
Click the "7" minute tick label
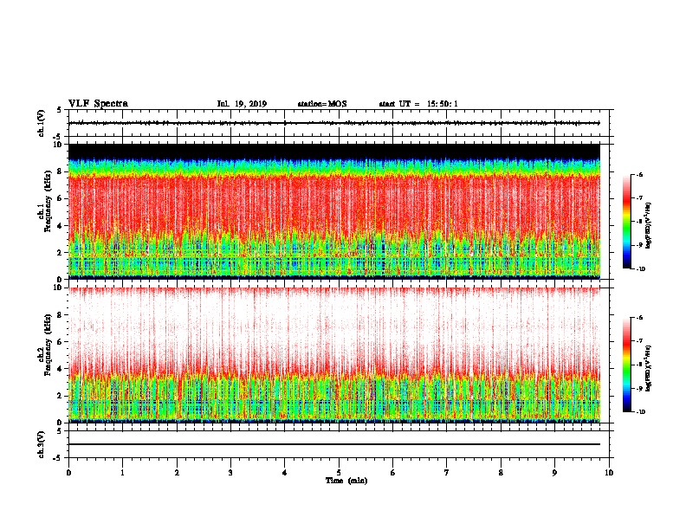click(x=447, y=473)
